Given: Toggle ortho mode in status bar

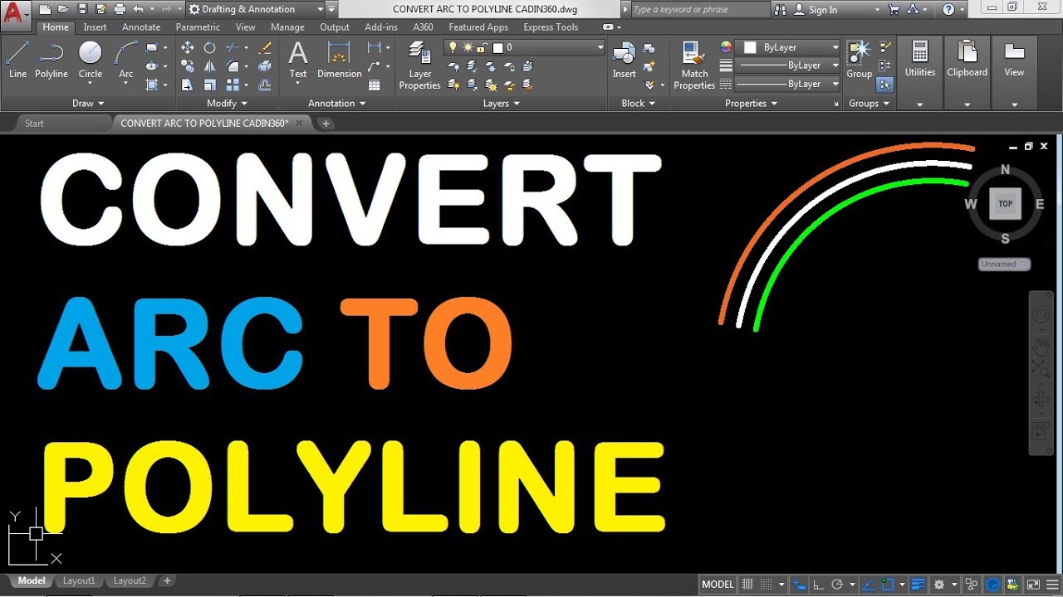Looking at the screenshot, I should coord(818,584).
